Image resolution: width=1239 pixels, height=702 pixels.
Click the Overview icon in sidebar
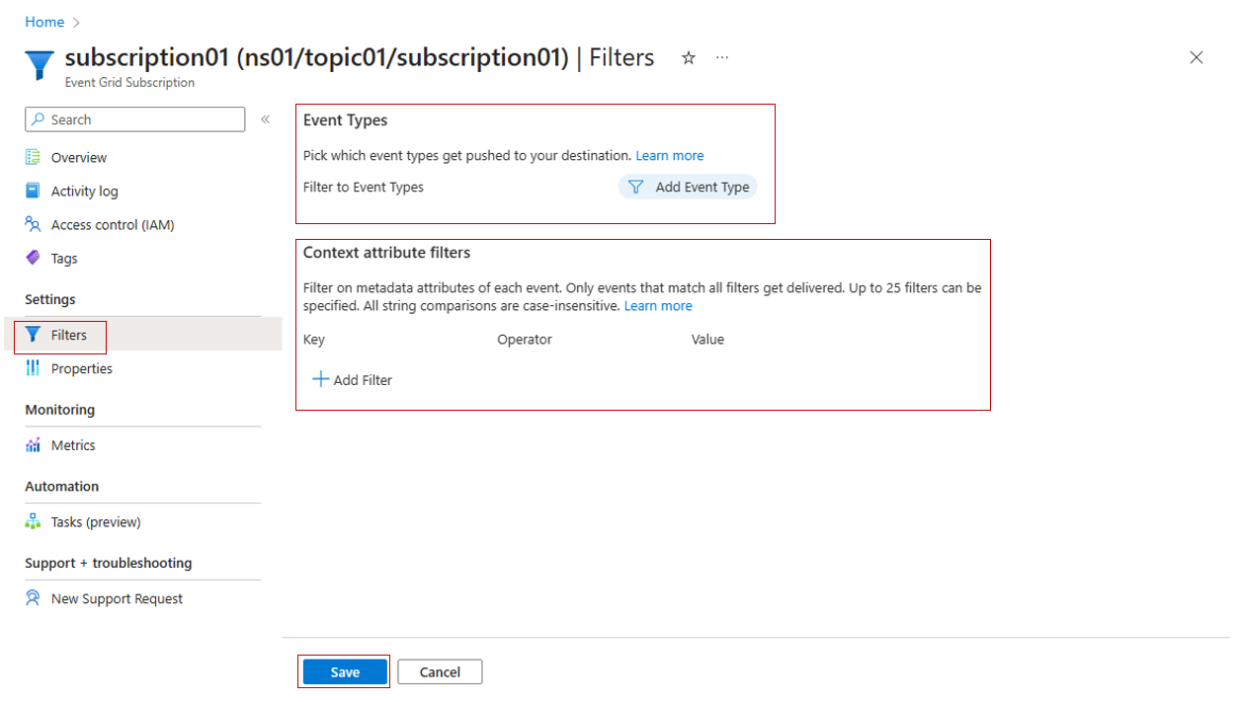pyautogui.click(x=34, y=157)
